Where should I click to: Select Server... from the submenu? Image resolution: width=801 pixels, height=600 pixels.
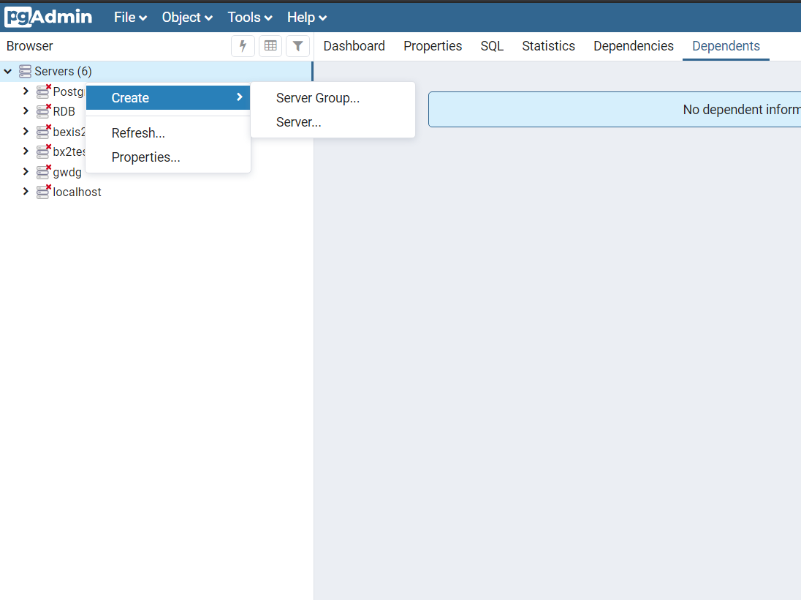pyautogui.click(x=333, y=122)
